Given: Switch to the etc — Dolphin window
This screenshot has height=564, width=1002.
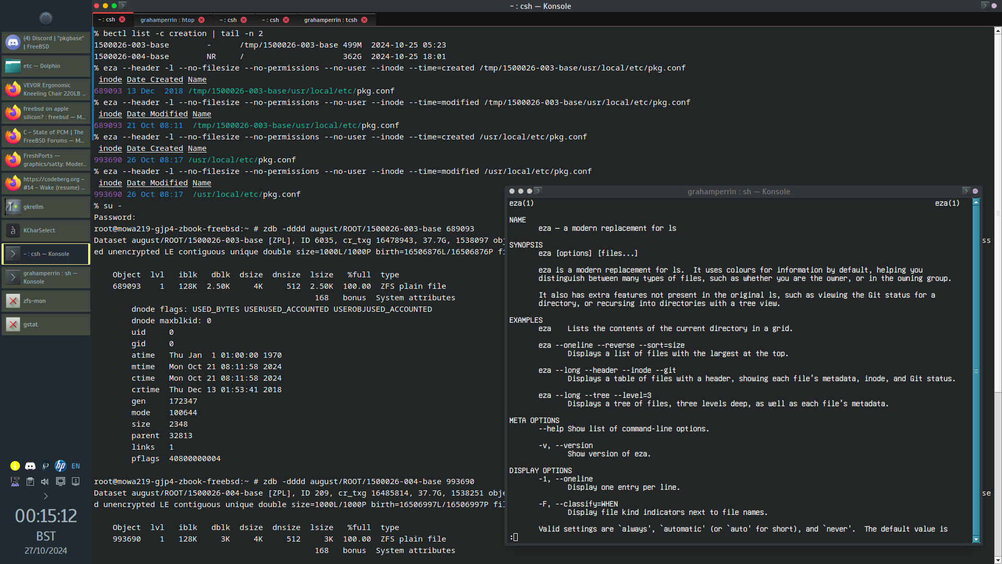Looking at the screenshot, I should click(46, 66).
